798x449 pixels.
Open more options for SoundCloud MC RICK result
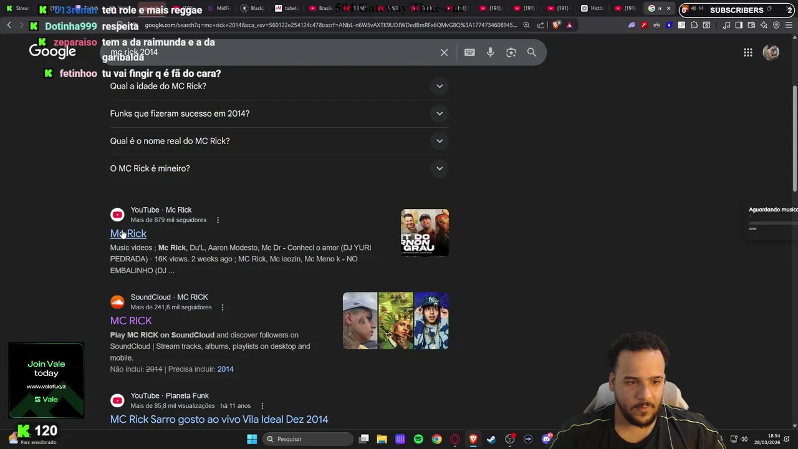click(x=223, y=307)
